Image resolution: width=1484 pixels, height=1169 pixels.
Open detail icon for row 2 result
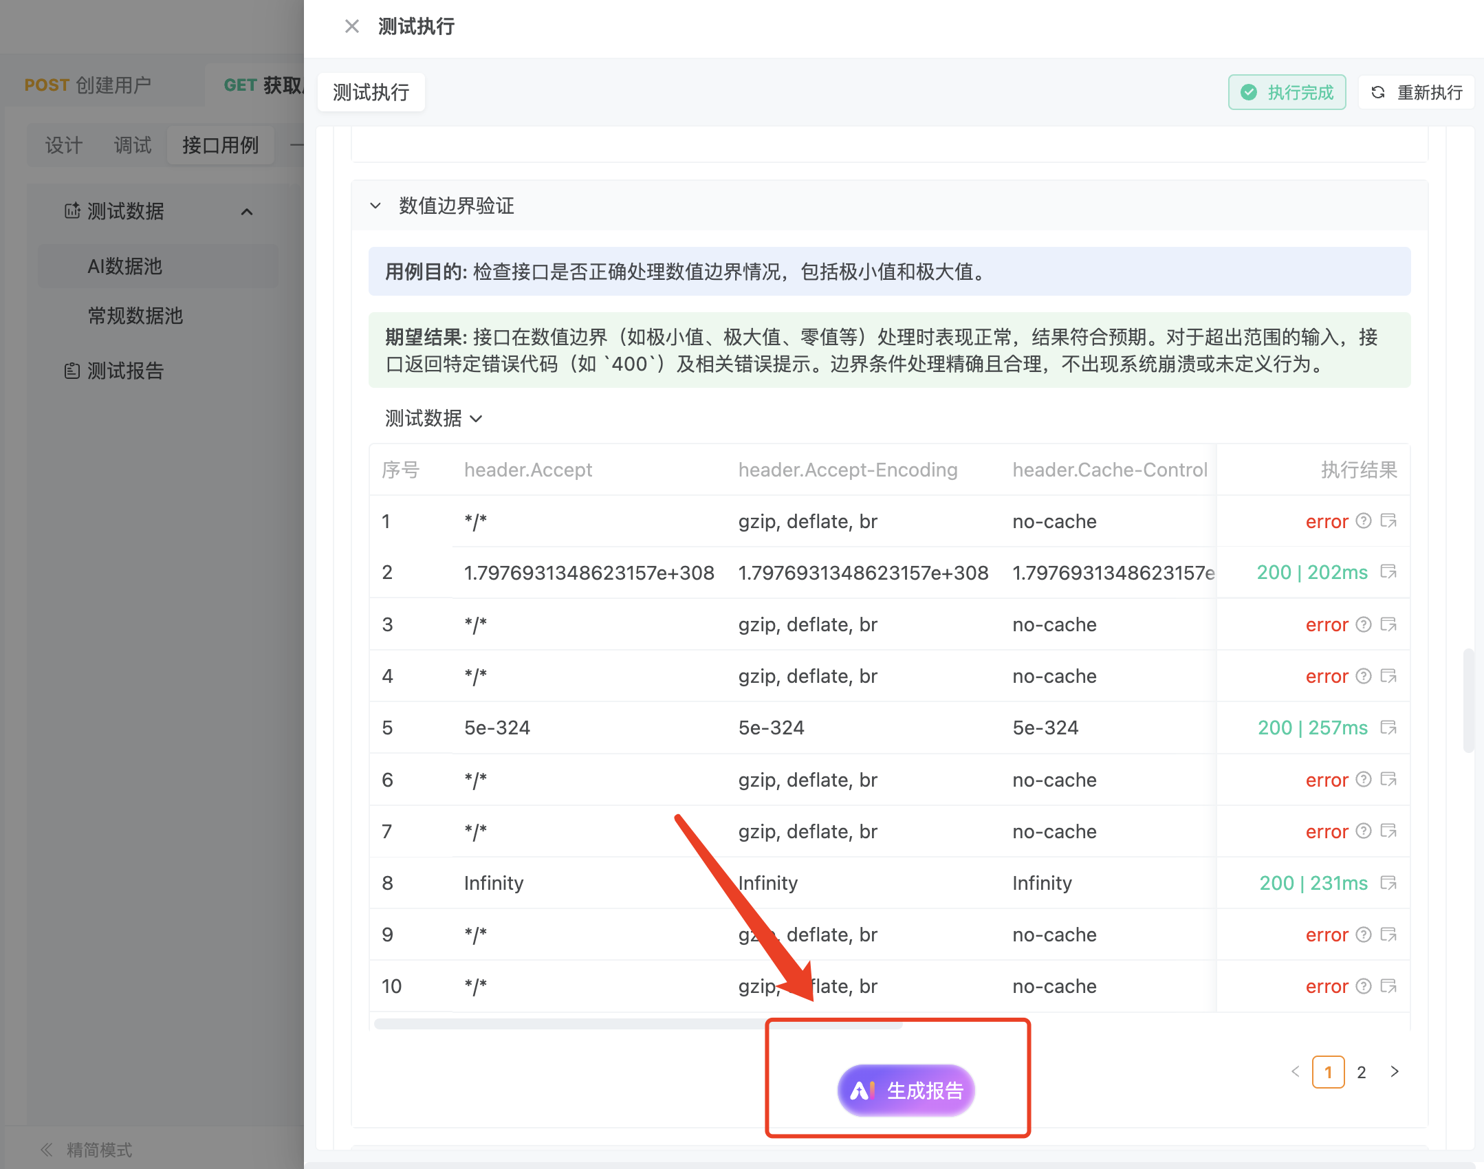coord(1388,572)
